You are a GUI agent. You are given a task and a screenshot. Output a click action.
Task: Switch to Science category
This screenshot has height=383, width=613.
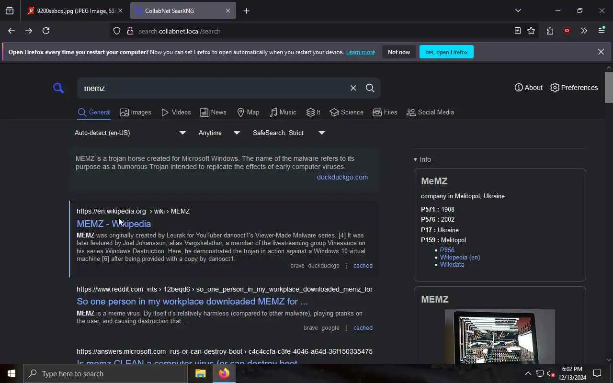click(x=346, y=113)
